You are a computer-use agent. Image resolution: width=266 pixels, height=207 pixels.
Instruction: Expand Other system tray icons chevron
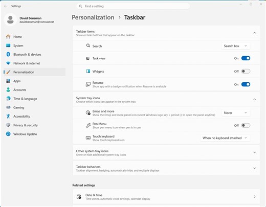tap(255, 152)
